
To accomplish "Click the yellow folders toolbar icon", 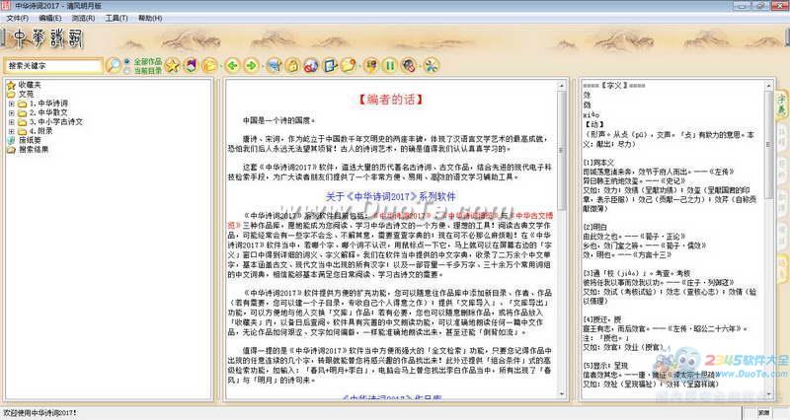I will (x=209, y=65).
